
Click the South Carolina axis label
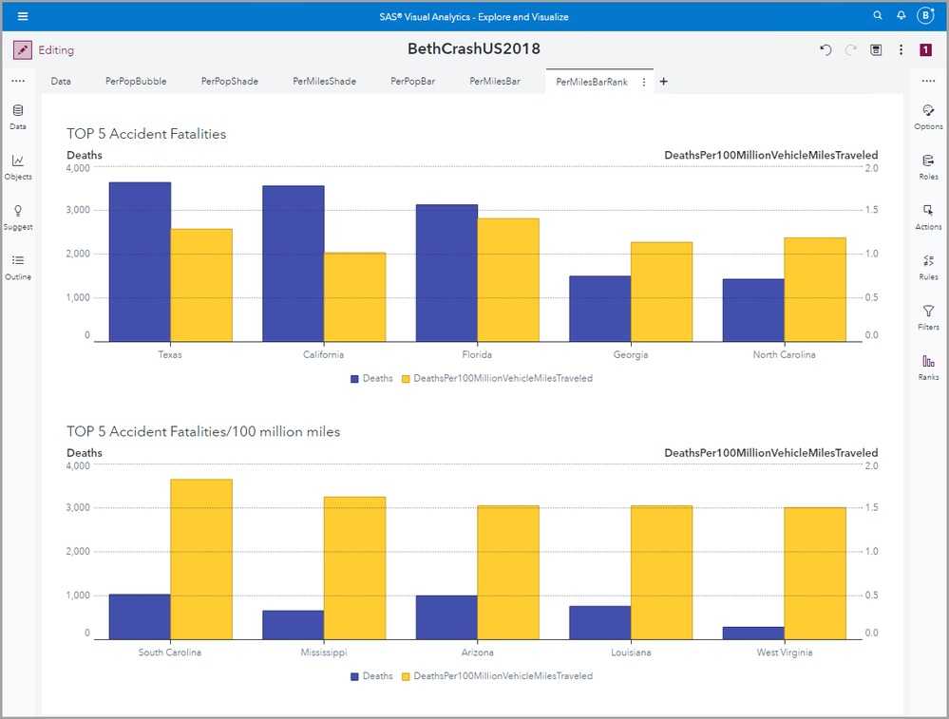(170, 653)
